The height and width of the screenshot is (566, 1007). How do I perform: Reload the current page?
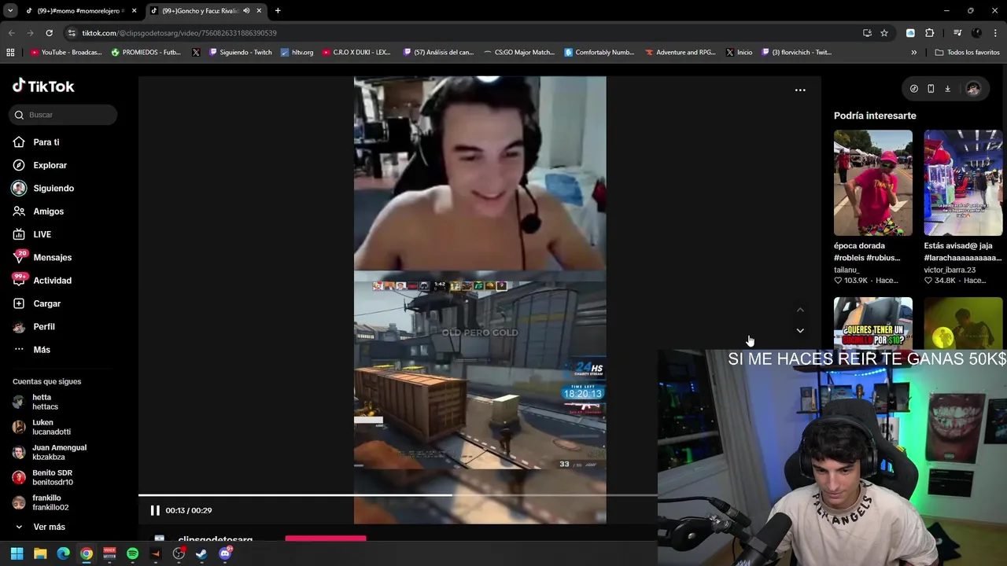pos(49,33)
